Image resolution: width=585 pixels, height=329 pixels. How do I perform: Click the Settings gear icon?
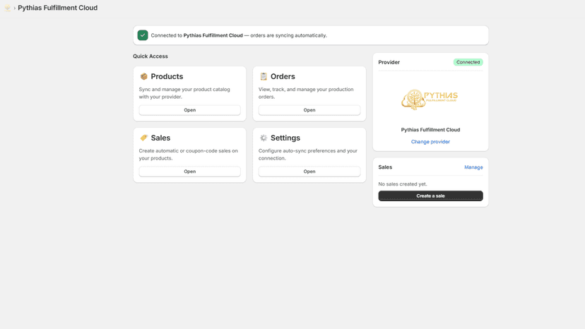tap(264, 138)
